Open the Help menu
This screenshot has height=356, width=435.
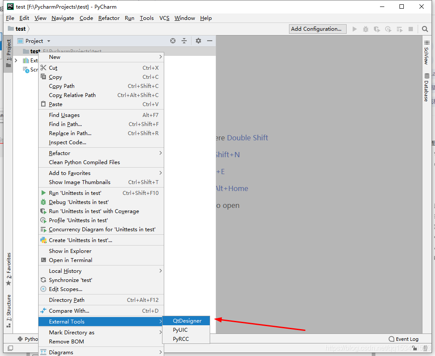click(x=206, y=18)
